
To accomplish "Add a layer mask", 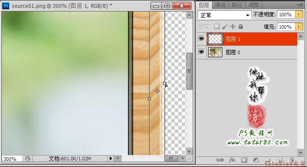I will 244,160.
